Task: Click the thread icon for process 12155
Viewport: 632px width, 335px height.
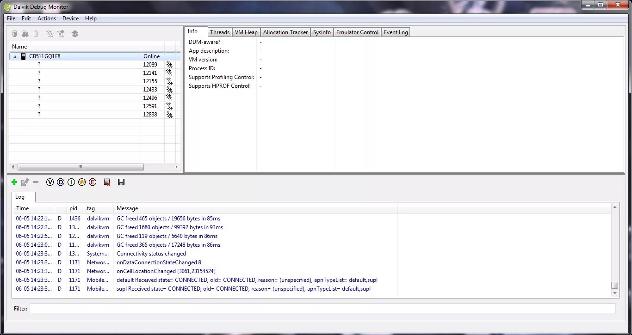Action: (x=169, y=81)
